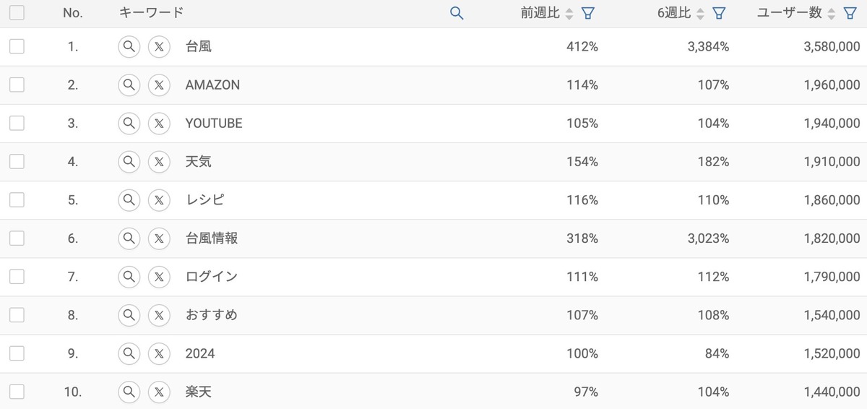Select the checkbox for row 7 ログイン
Image resolution: width=867 pixels, height=409 pixels.
17,276
